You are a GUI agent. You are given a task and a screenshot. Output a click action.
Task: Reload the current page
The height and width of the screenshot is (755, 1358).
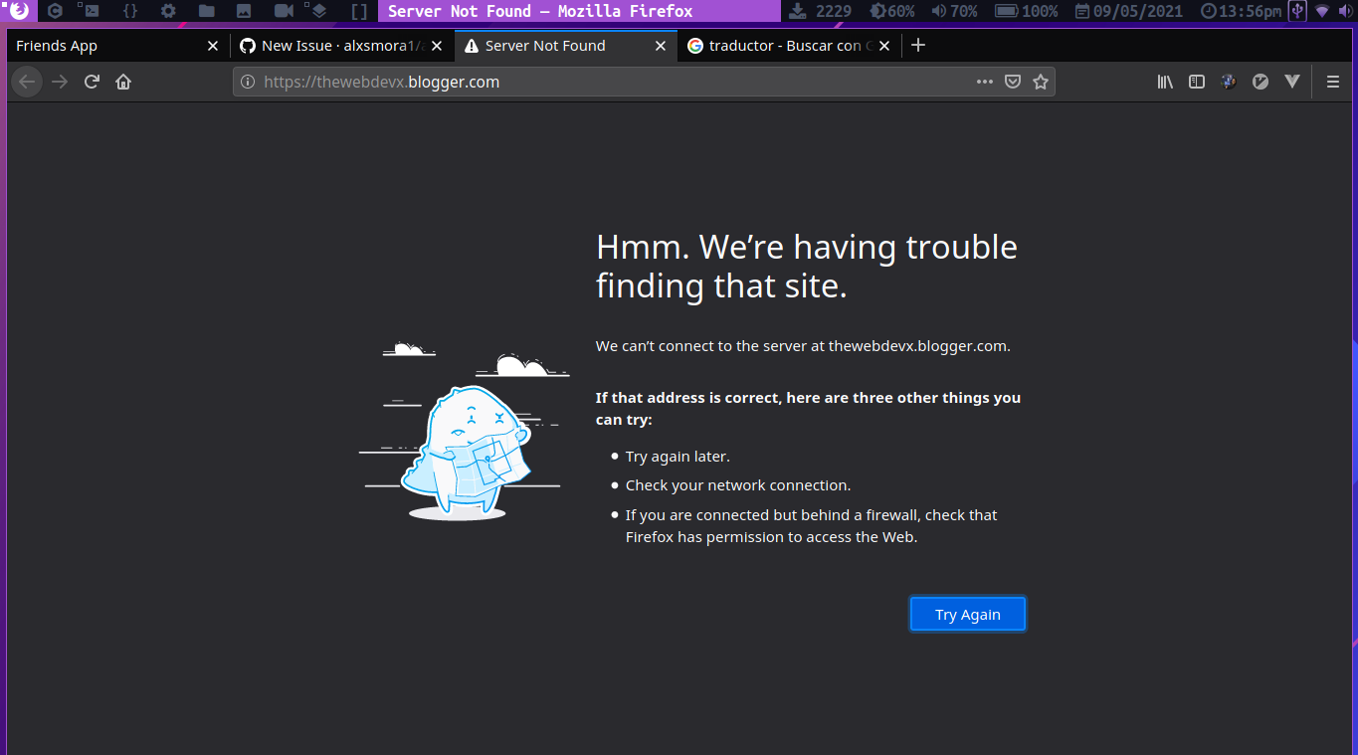pyautogui.click(x=92, y=82)
